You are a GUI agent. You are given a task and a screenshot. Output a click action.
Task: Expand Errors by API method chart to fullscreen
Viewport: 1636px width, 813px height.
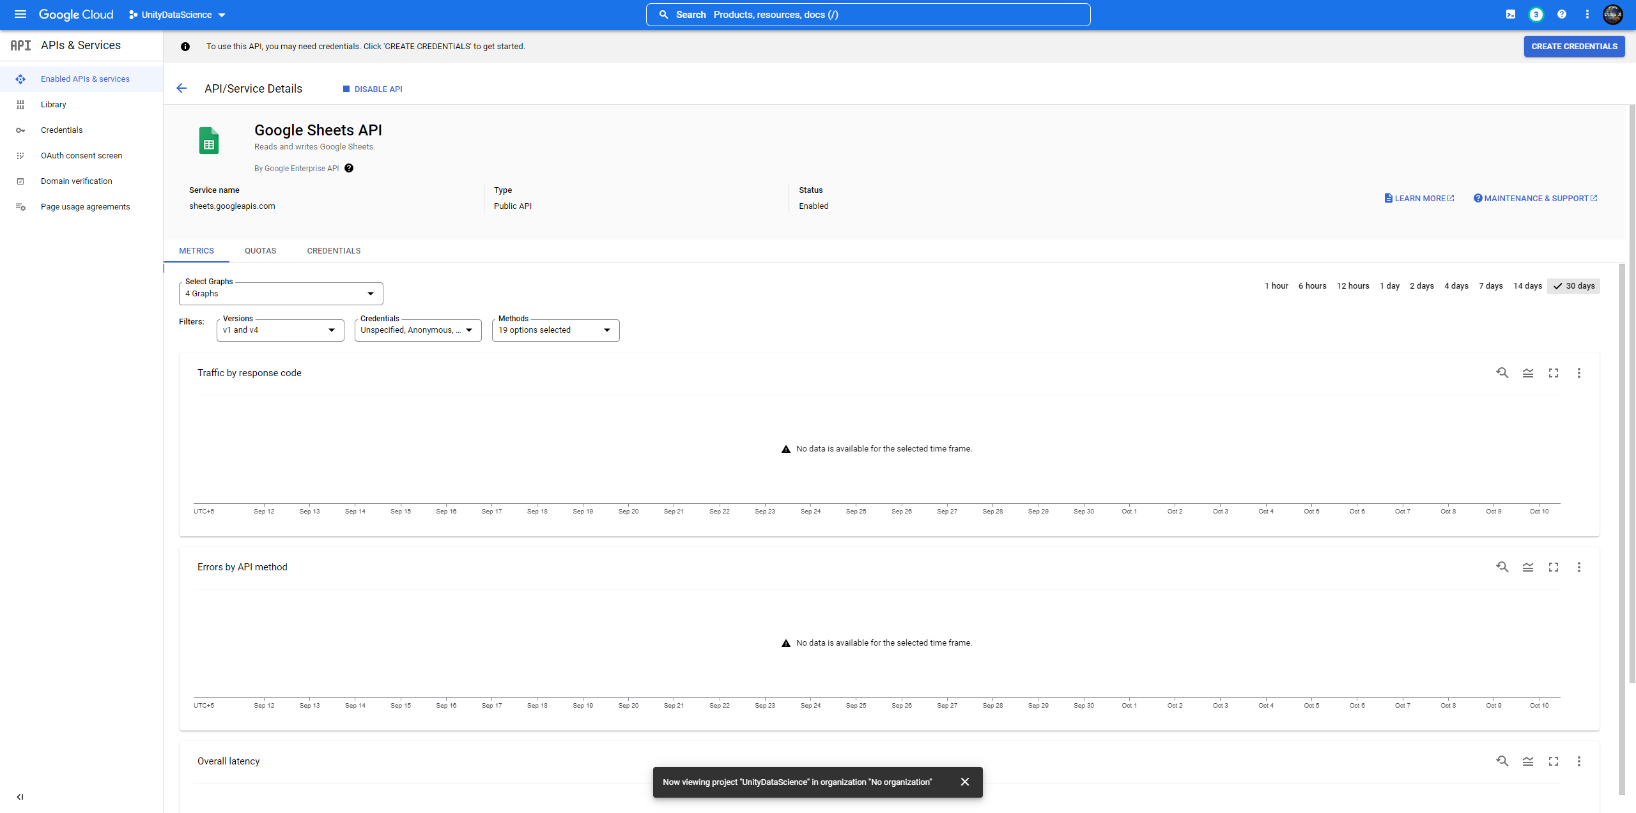click(1554, 567)
